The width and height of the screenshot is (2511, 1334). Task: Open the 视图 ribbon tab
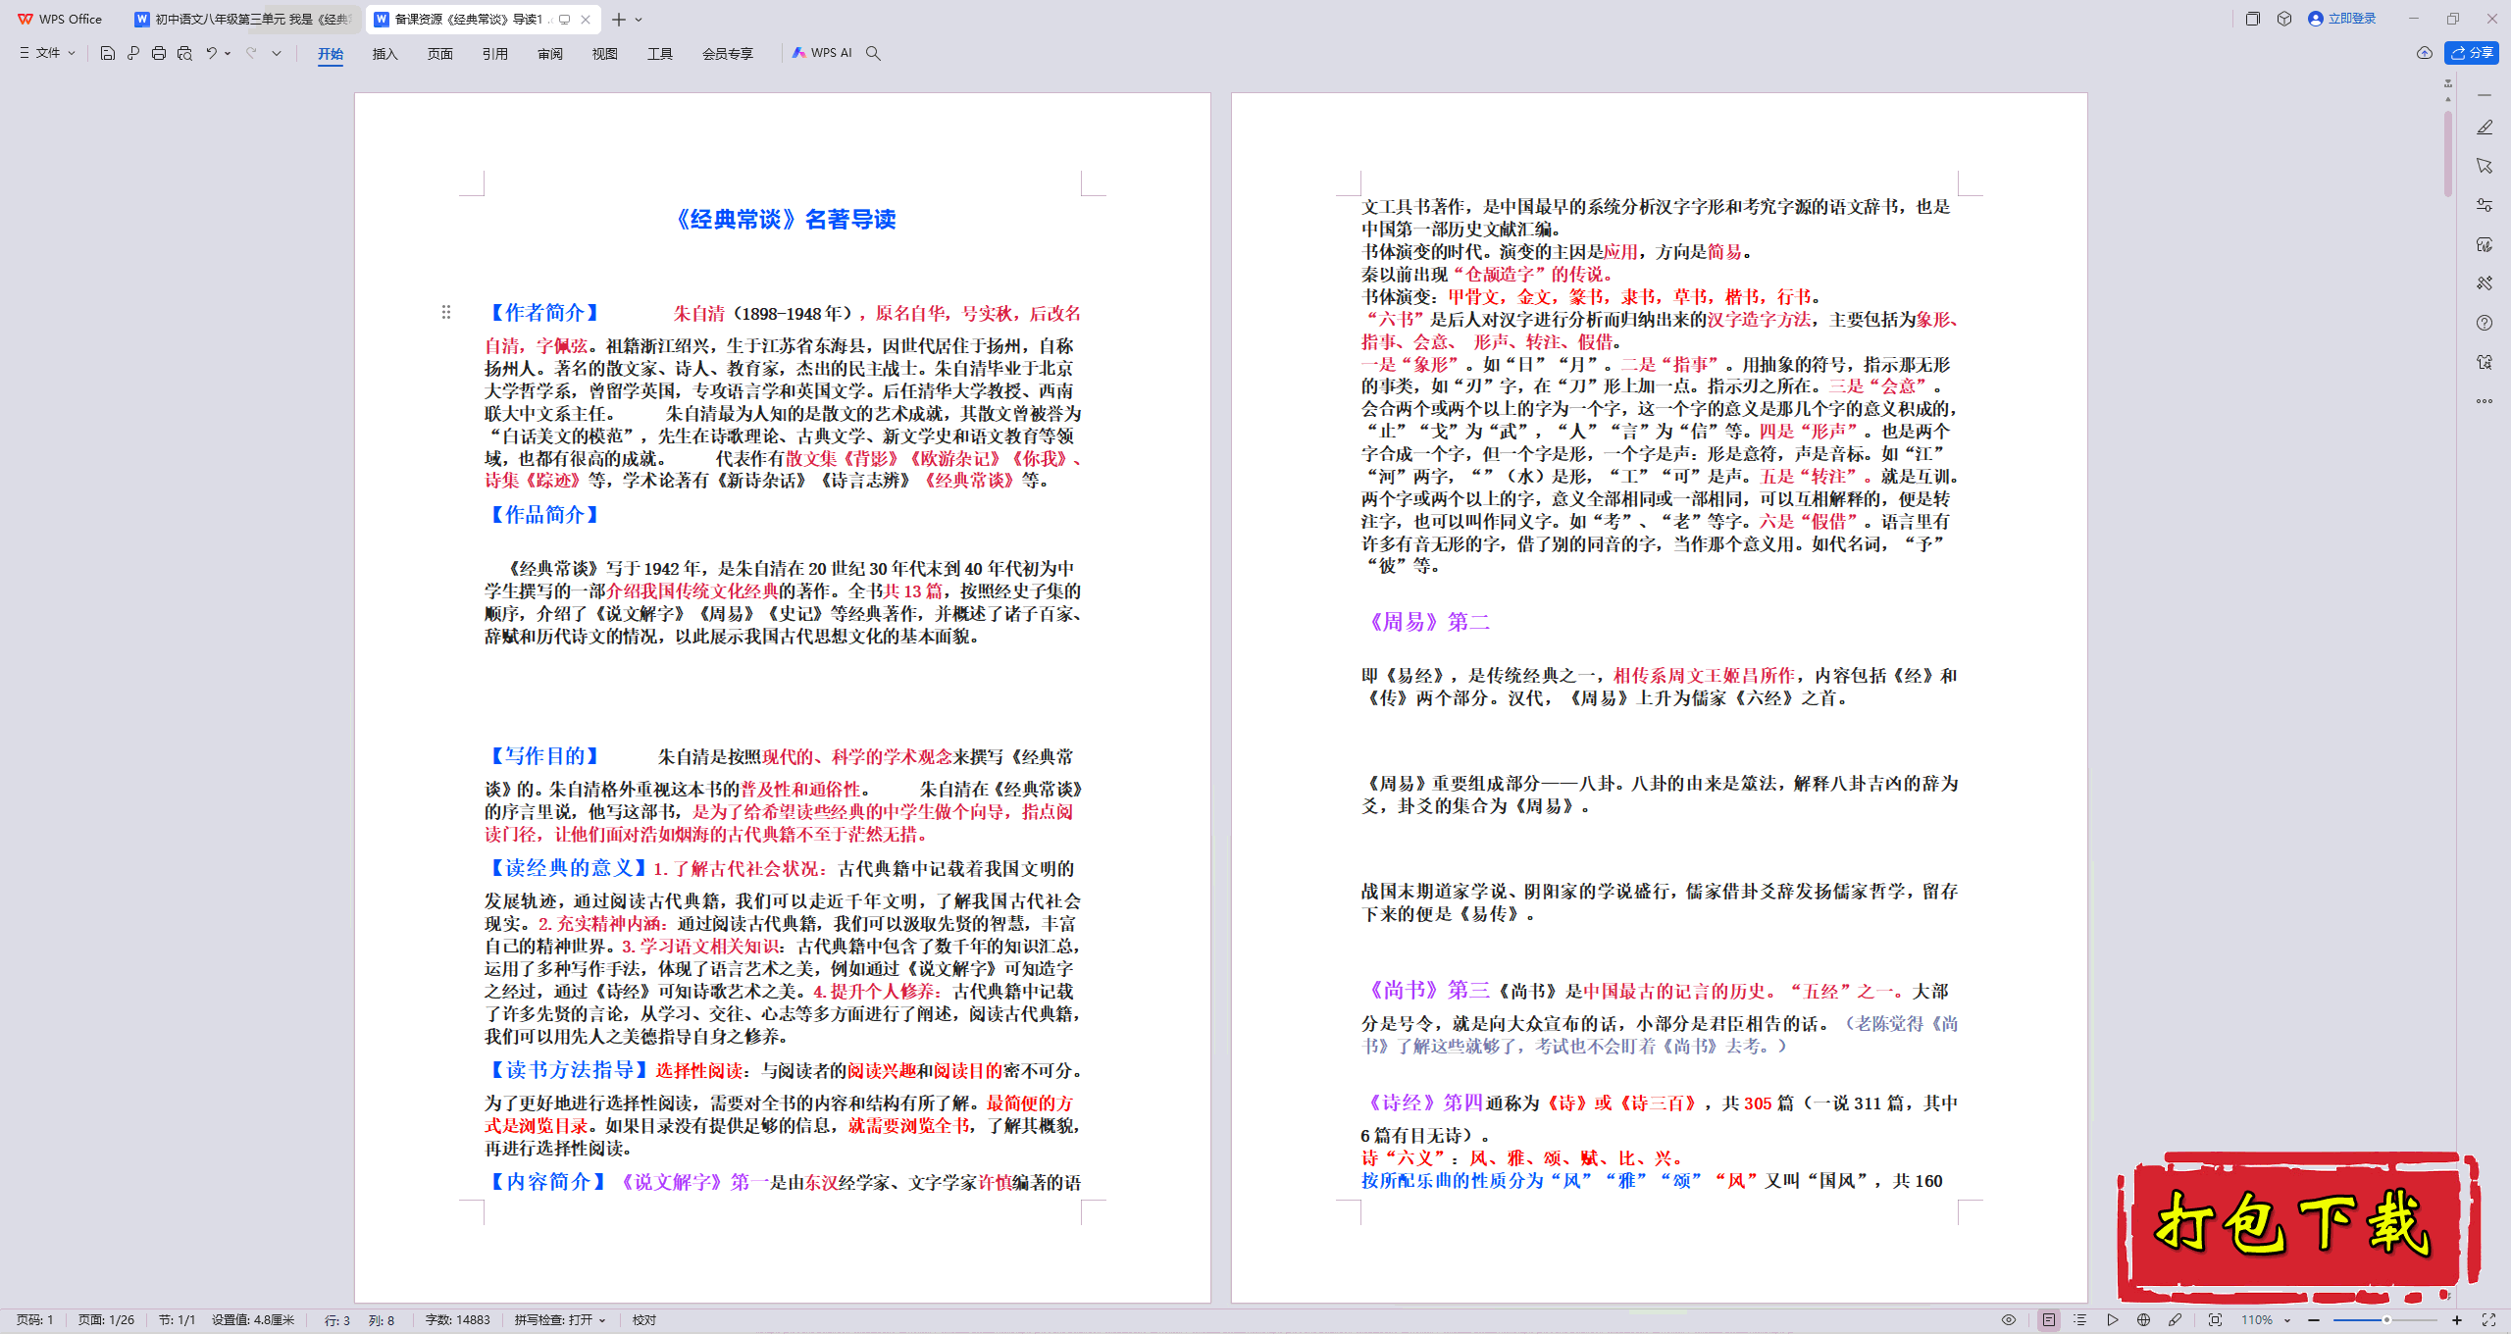(x=605, y=53)
